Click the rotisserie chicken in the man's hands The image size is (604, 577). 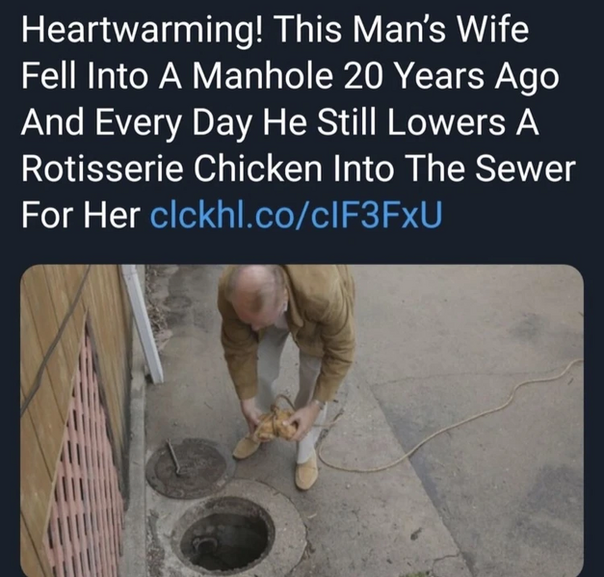tap(276, 425)
